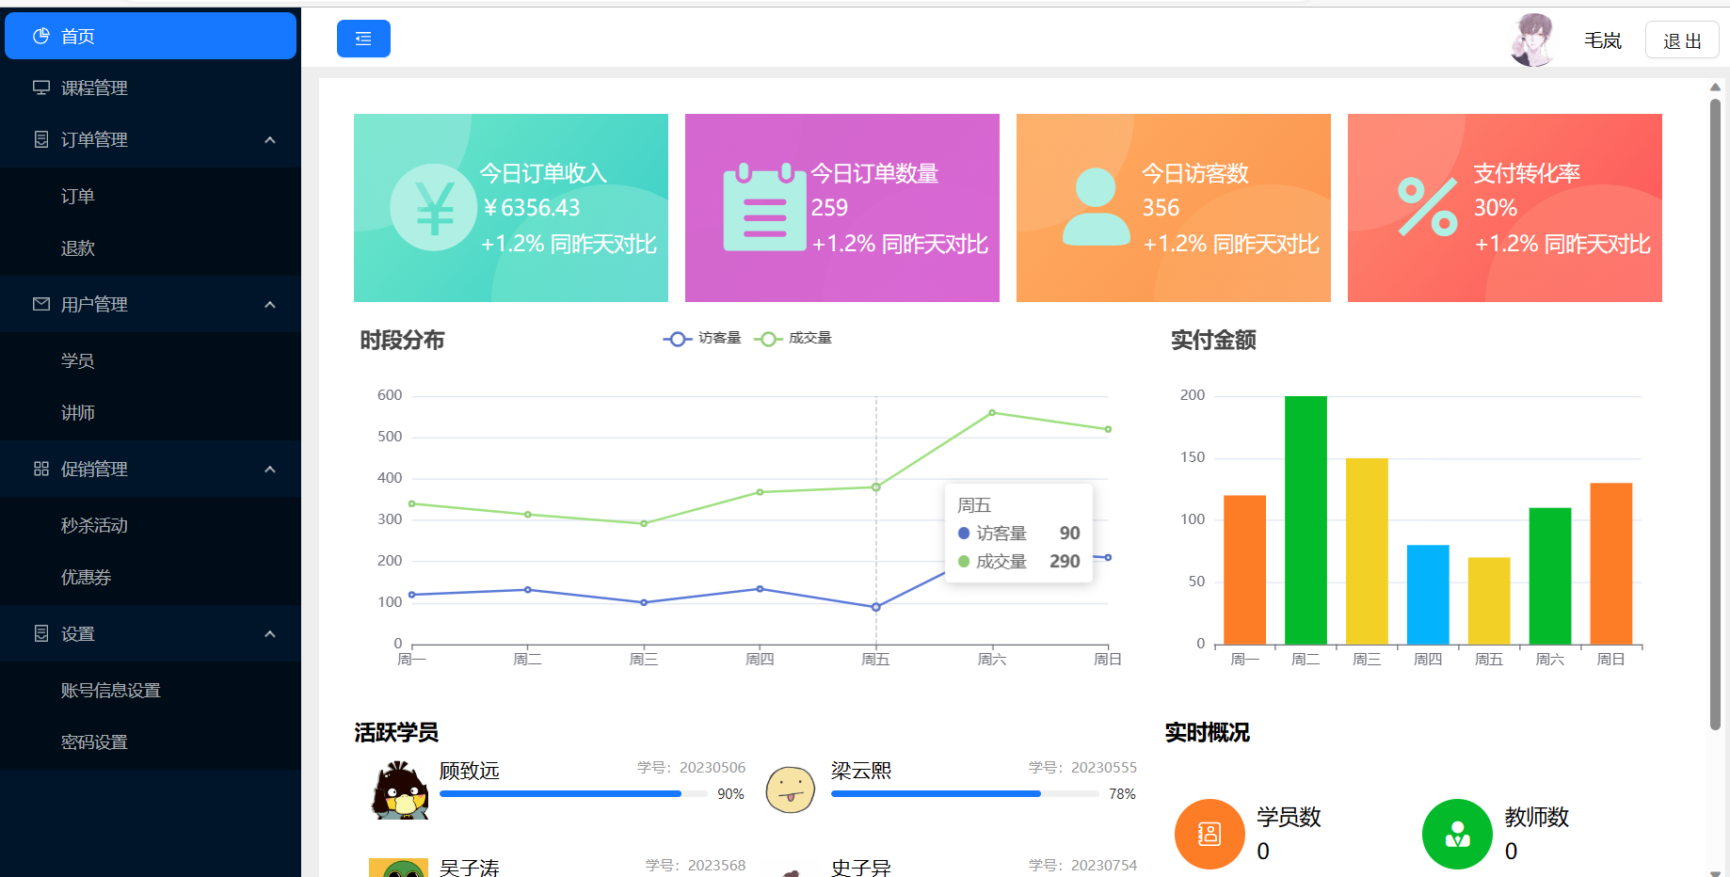Open 密码设置 in sidebar
The image size is (1730, 877).
click(x=151, y=741)
